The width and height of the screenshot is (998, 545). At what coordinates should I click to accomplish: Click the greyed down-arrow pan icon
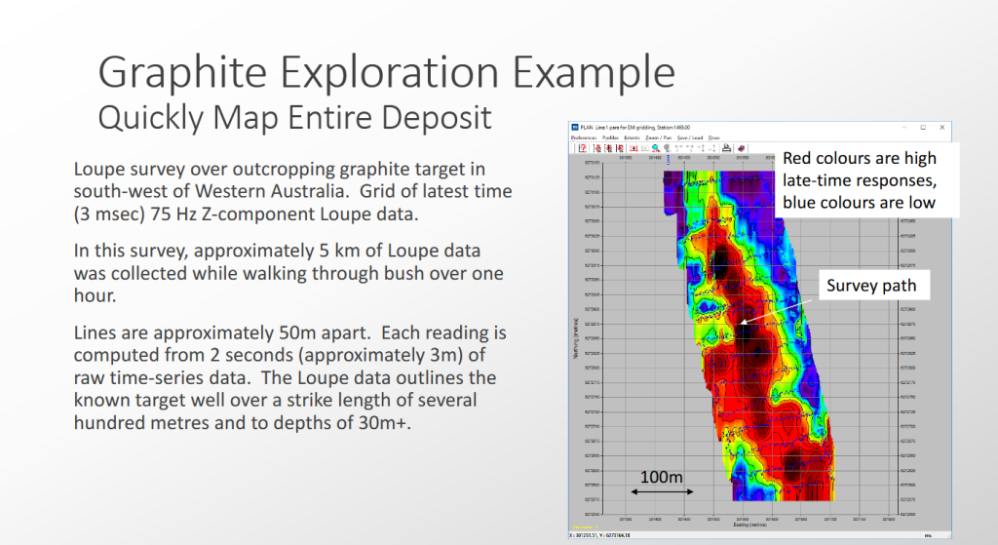[x=712, y=148]
